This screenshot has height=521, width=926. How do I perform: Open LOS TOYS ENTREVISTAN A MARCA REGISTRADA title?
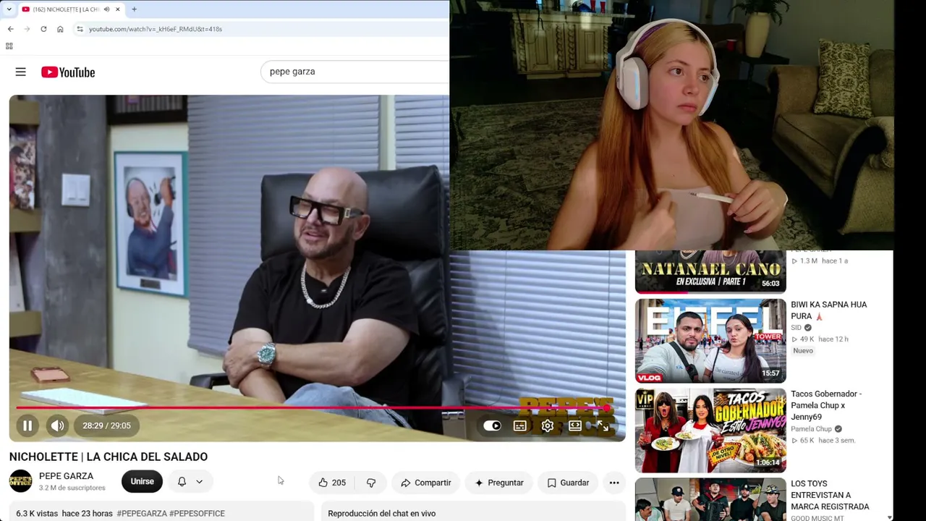(x=830, y=495)
